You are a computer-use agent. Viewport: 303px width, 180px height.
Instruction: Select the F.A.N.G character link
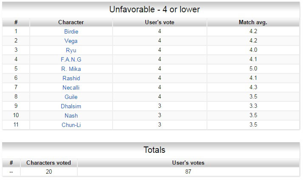(x=71, y=59)
